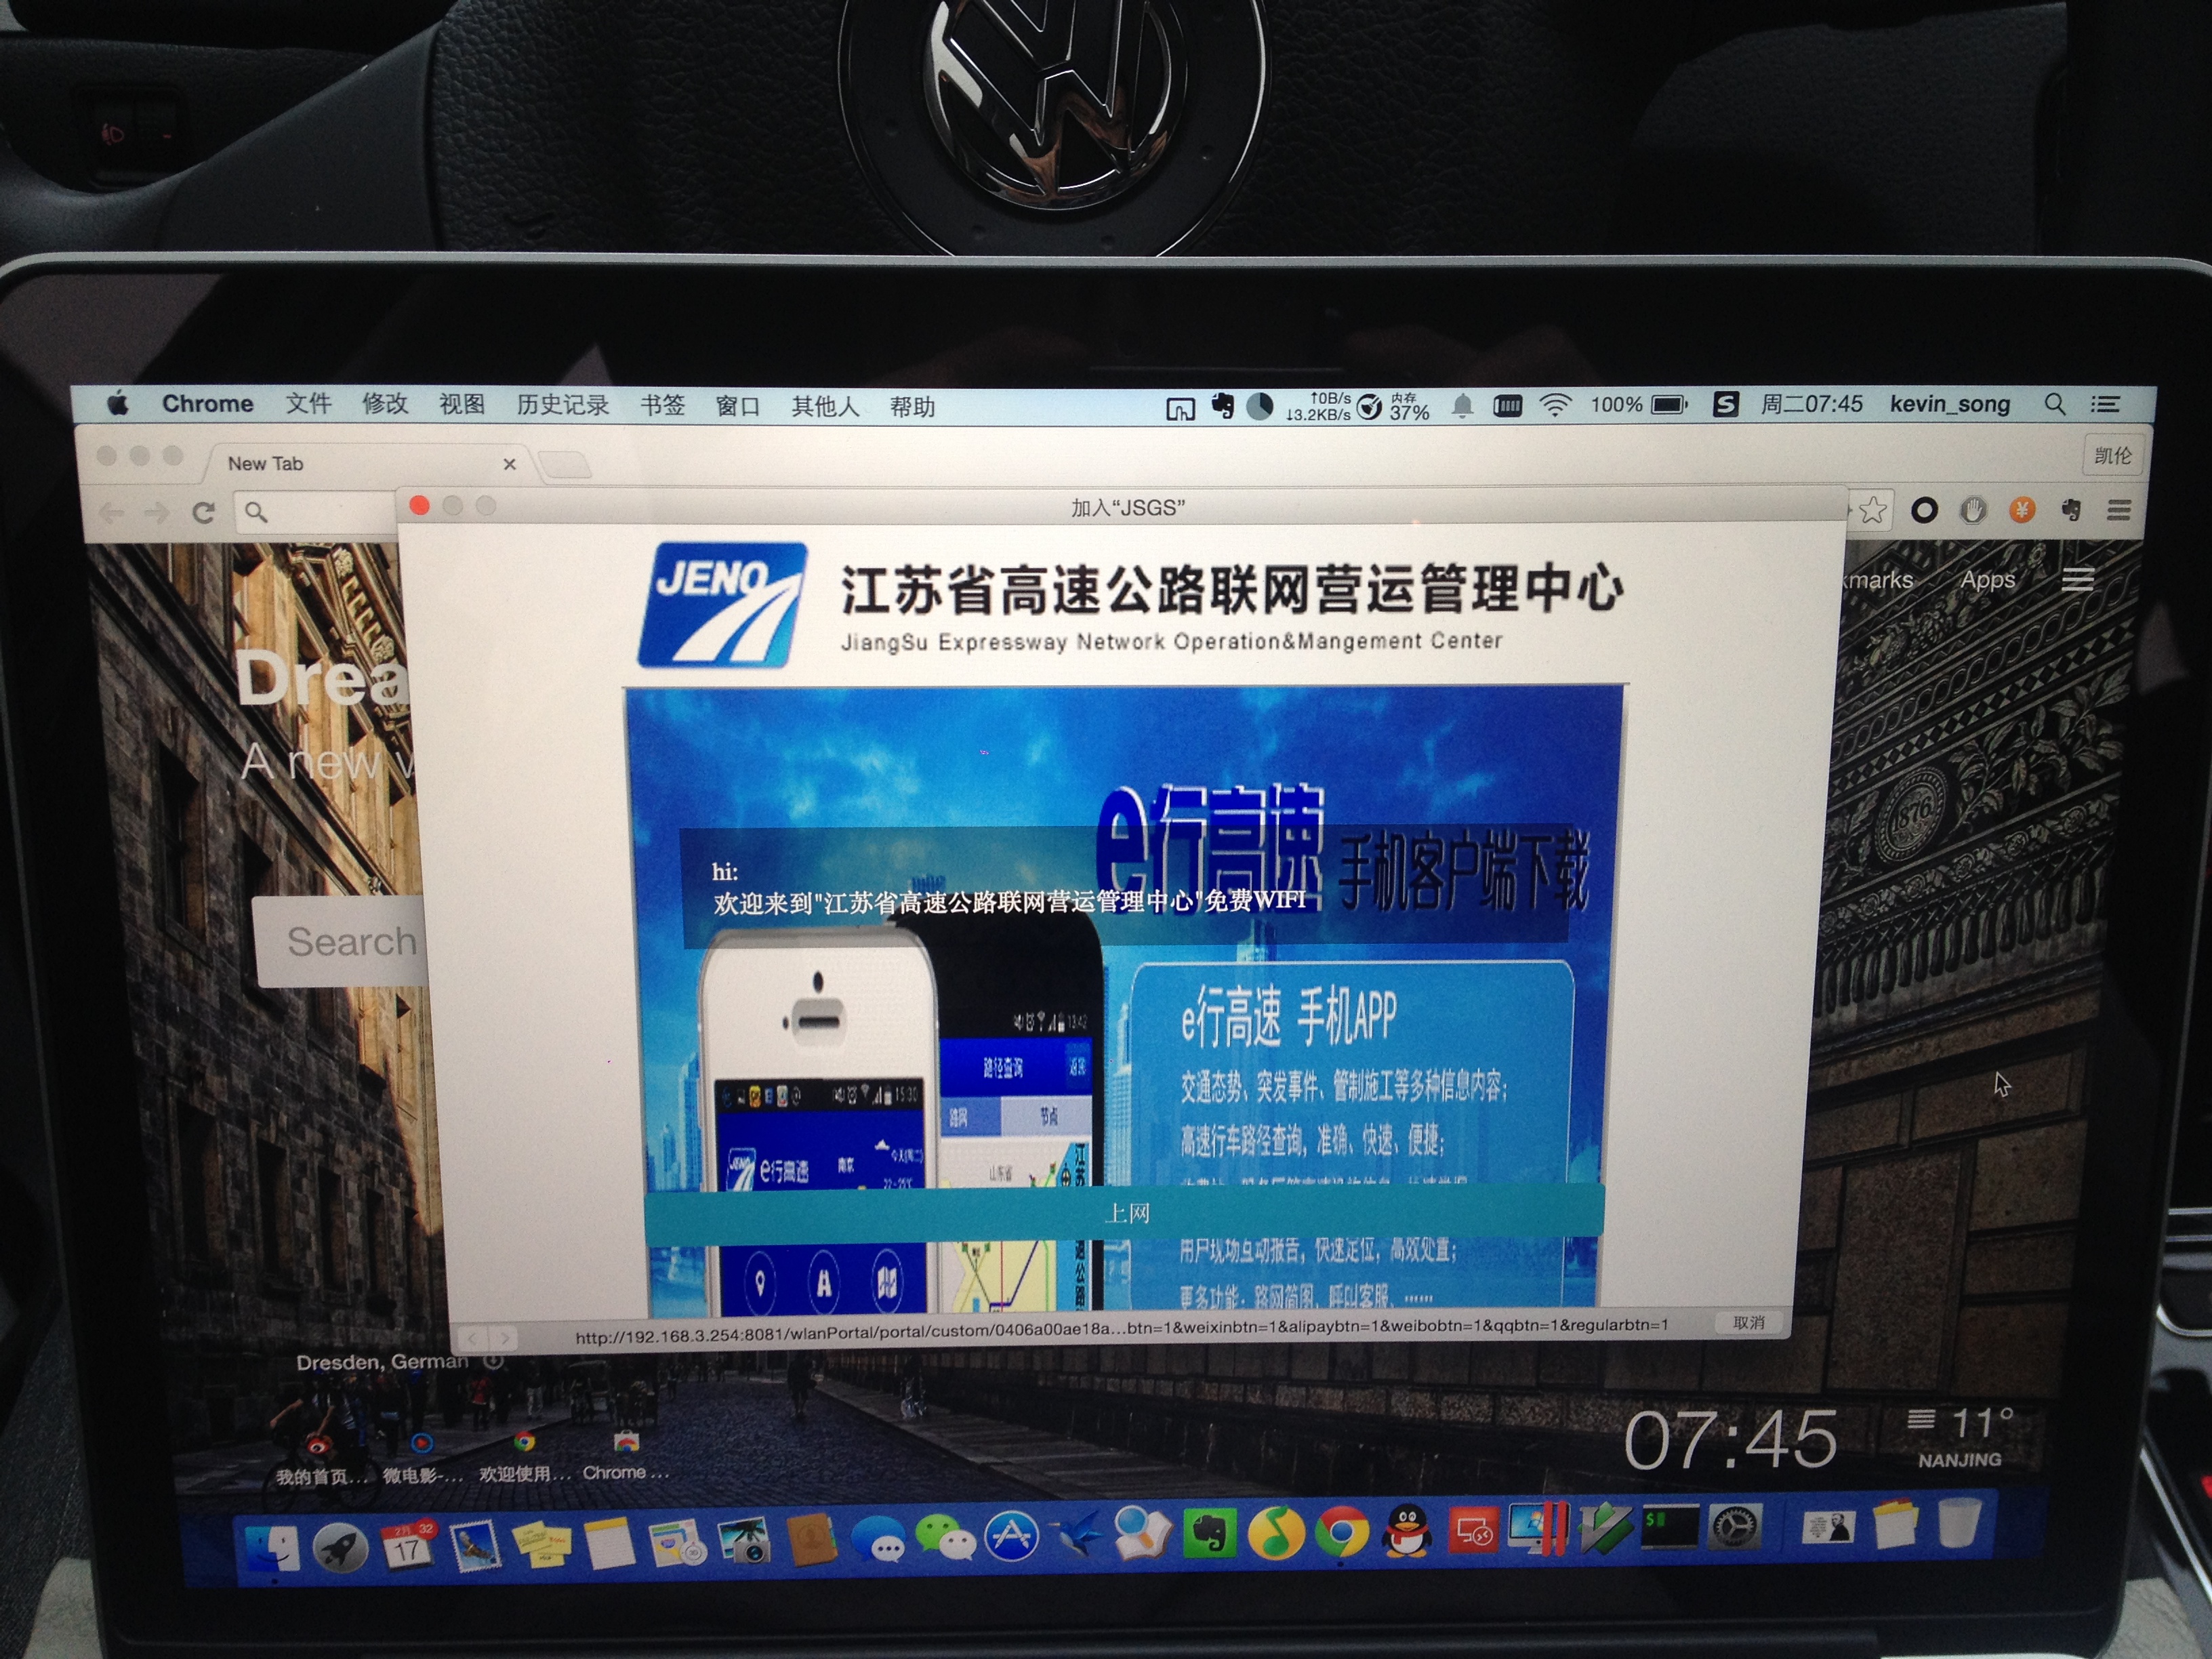The height and width of the screenshot is (1659, 2212).
Task: Click the 100% battery status
Action: tap(1638, 405)
